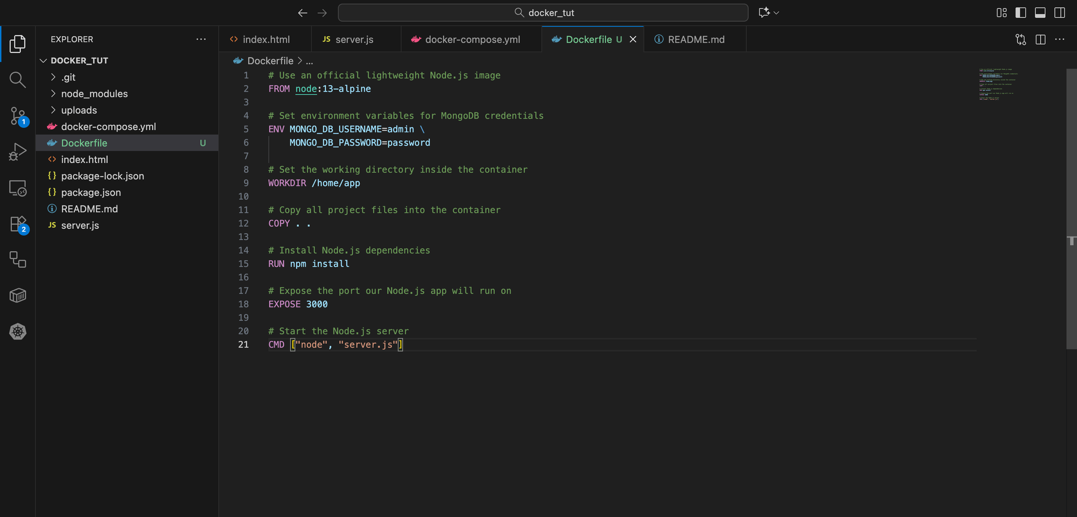Open Run and Debug view

coord(17,152)
